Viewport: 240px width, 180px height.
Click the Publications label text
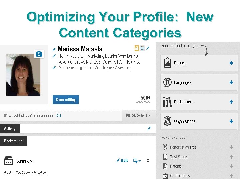[x=183, y=102]
